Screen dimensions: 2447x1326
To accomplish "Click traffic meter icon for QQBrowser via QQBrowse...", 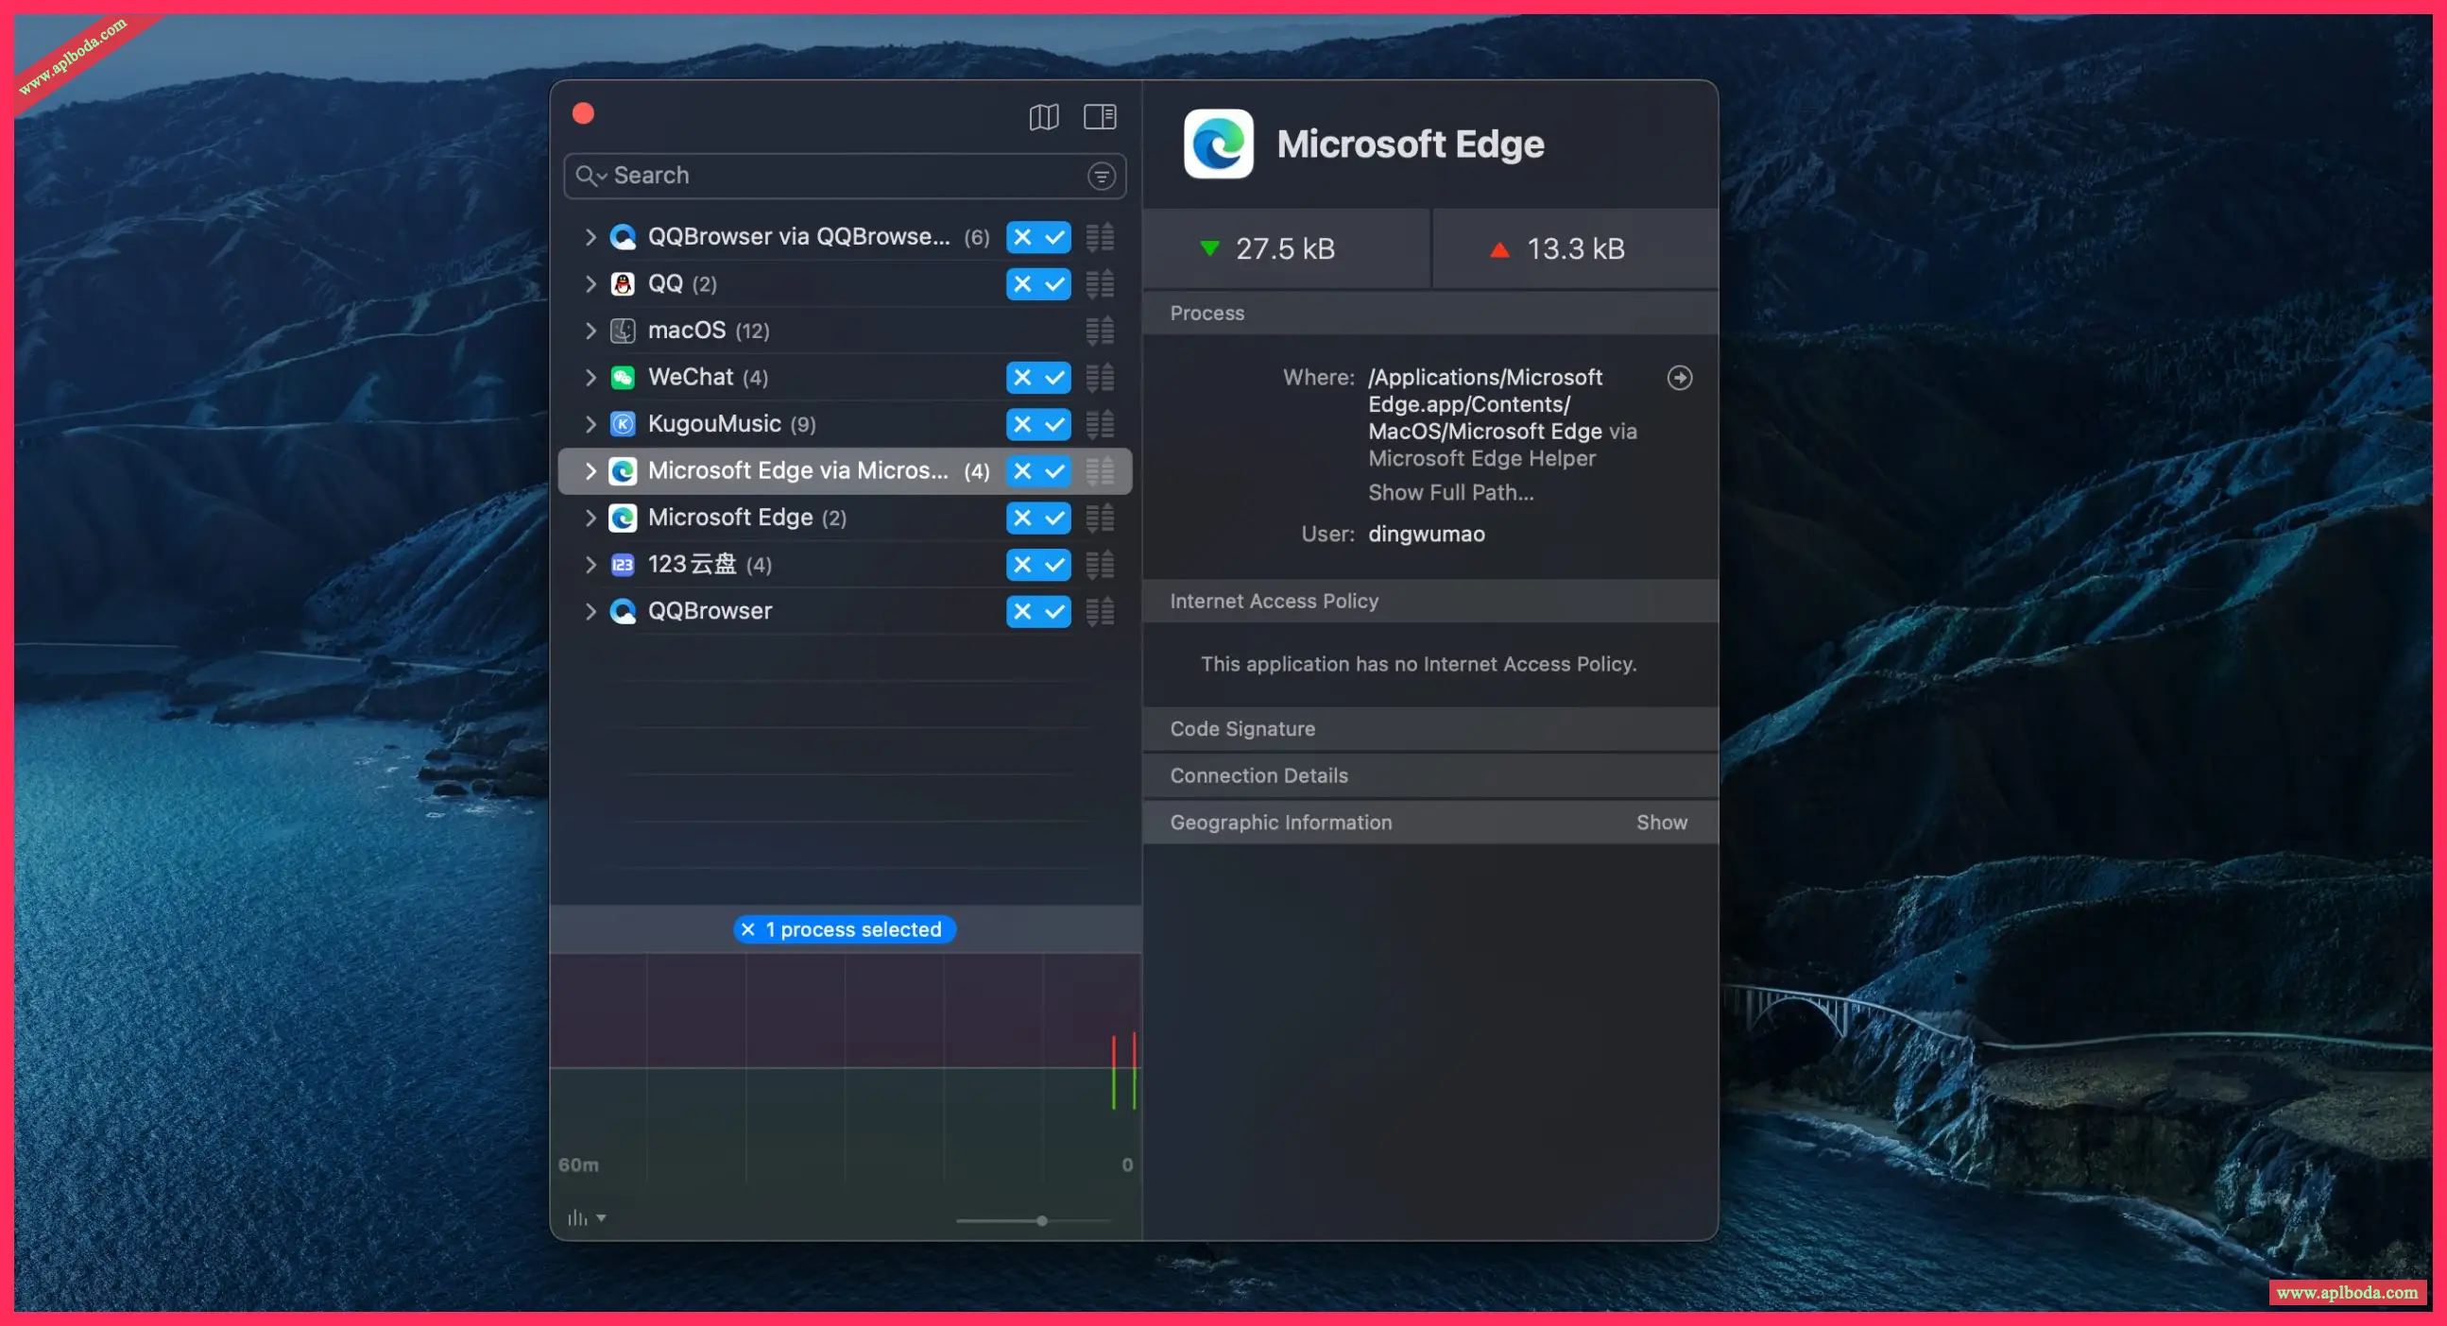I will pos(1099,237).
